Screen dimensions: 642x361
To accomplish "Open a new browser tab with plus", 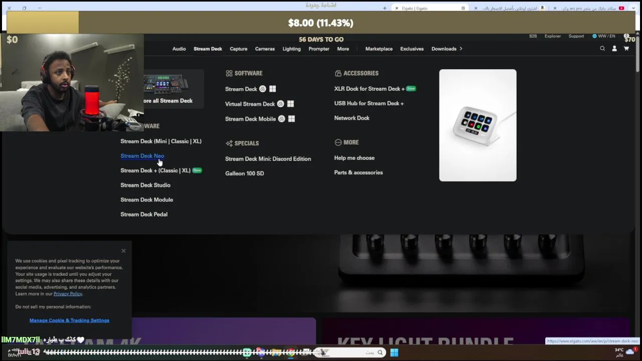I will [385, 8].
